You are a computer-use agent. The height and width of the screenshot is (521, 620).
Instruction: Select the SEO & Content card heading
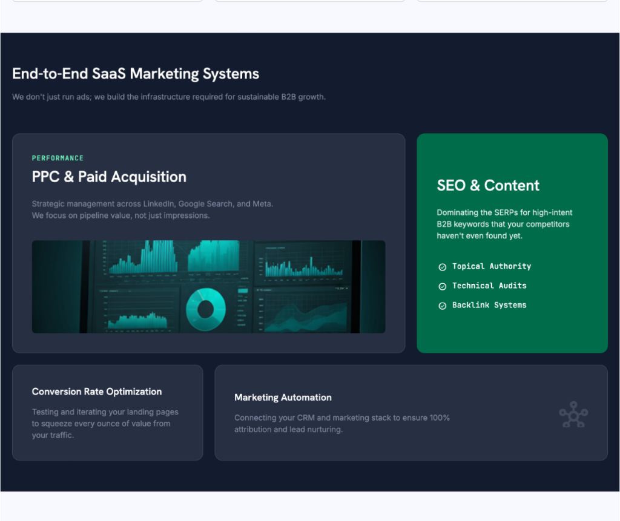tap(488, 185)
